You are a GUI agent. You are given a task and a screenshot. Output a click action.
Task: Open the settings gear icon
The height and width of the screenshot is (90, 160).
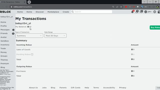154,12
